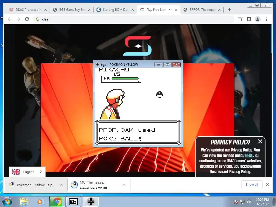Viewport: 276px width, 207px height.
Task: Open Windows Explorer from the taskbar
Action: tap(24, 202)
